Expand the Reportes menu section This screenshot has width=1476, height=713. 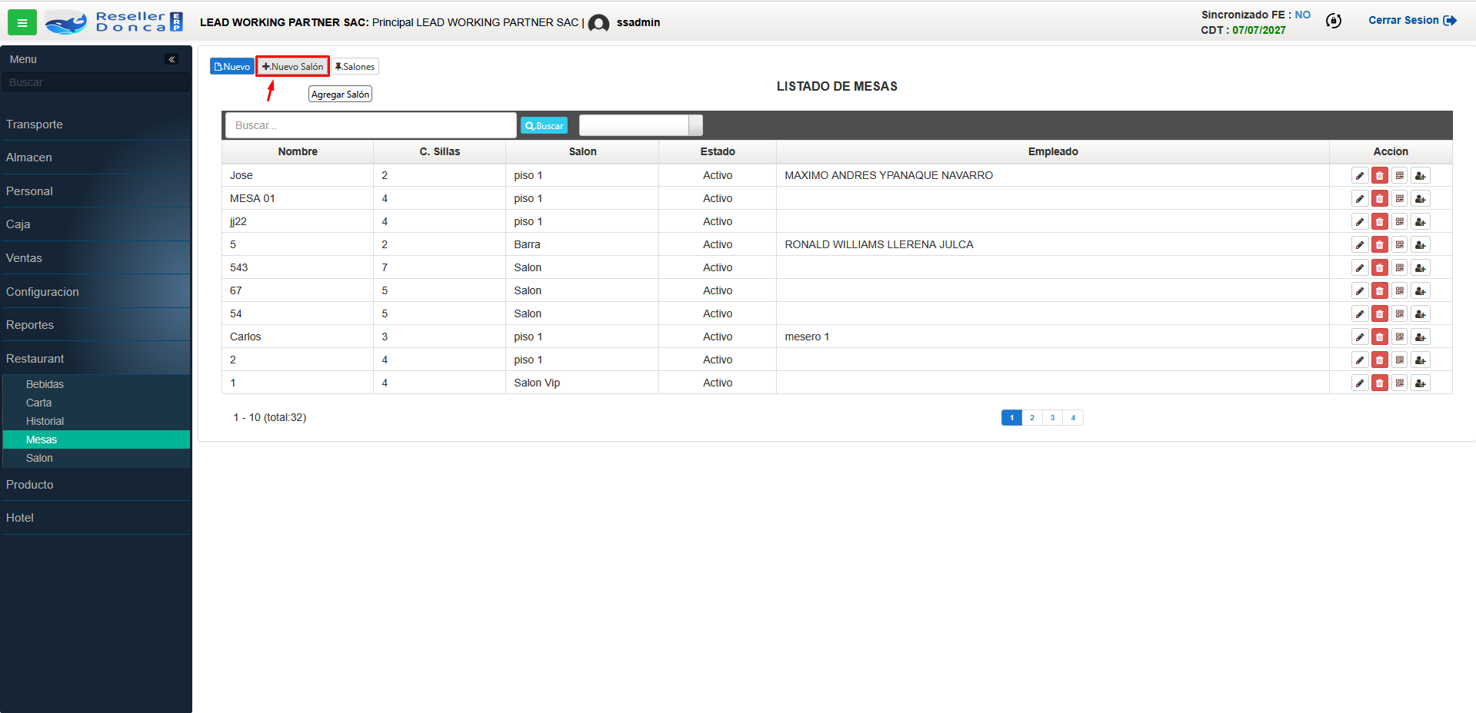pos(95,325)
